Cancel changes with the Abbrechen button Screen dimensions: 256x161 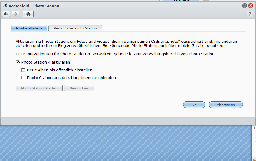226,105
